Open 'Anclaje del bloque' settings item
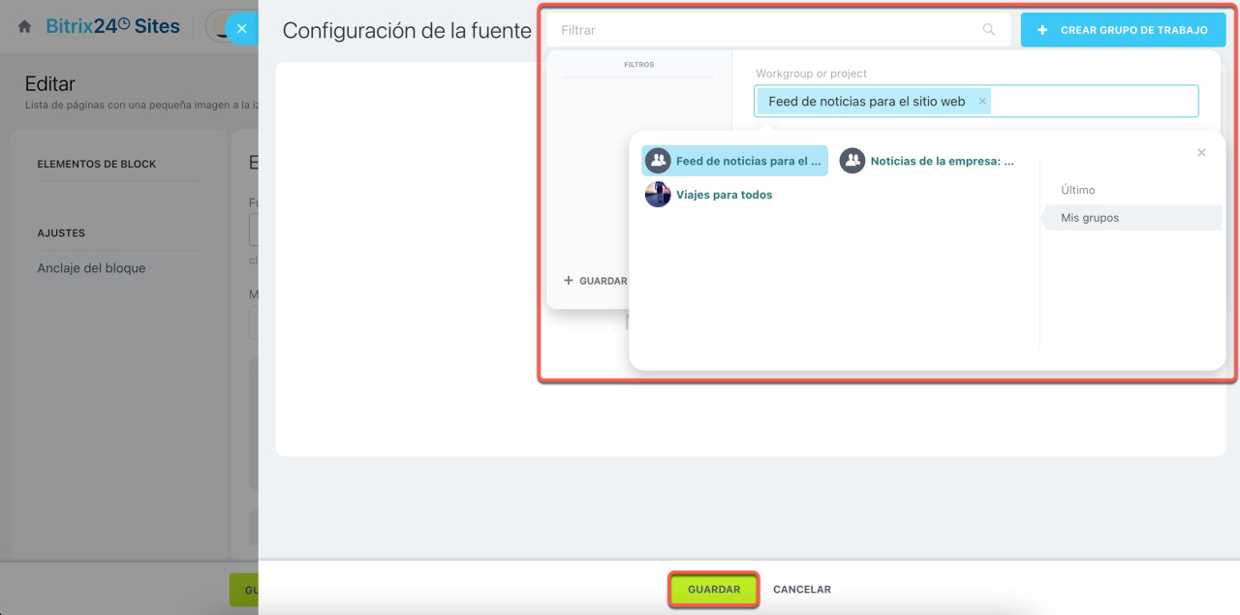 pyautogui.click(x=91, y=268)
